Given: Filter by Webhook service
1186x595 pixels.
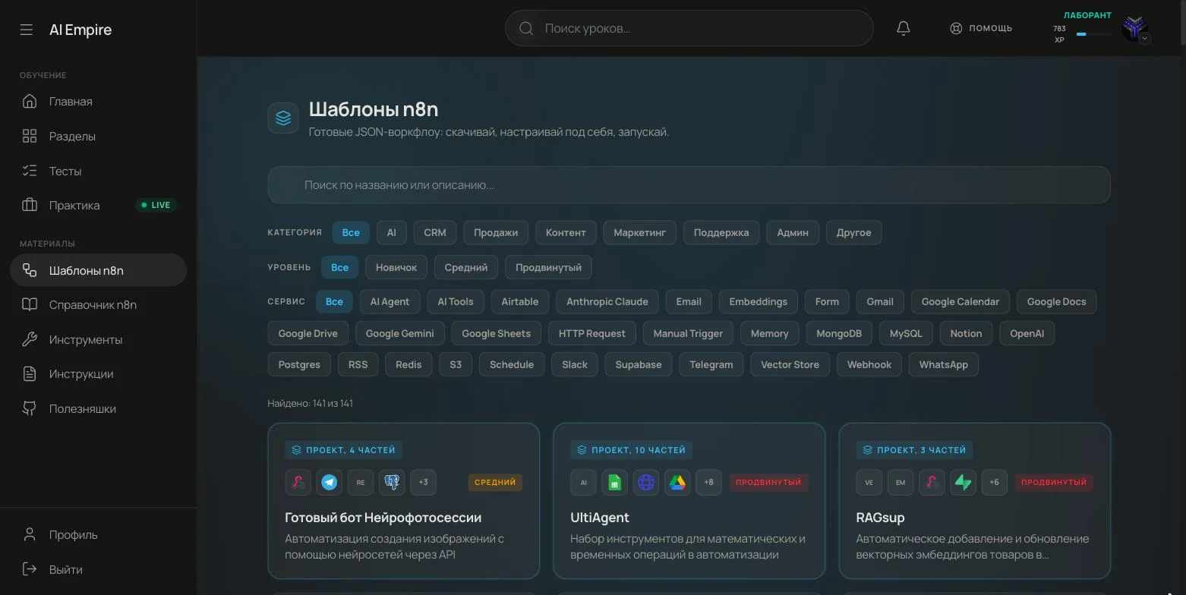Looking at the screenshot, I should tap(869, 364).
